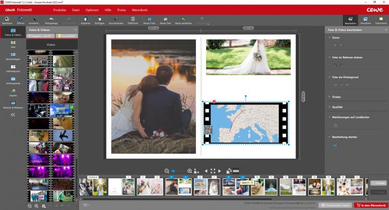Click the yellow folder button in photos panel
This screenshot has height=210, width=389.
(x=67, y=36)
